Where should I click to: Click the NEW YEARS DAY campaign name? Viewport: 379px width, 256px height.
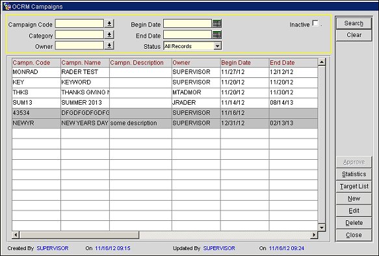pos(85,123)
